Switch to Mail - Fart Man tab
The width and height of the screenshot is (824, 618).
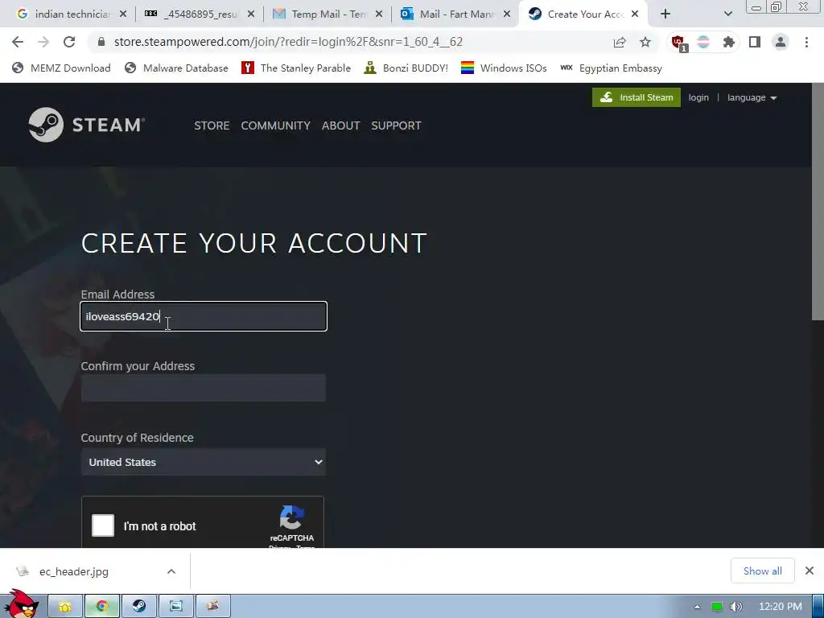pos(455,14)
